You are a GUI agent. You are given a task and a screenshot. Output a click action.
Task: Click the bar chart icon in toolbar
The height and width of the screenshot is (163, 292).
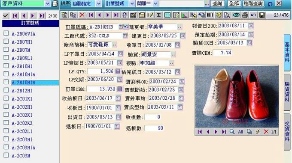[x=184, y=15]
